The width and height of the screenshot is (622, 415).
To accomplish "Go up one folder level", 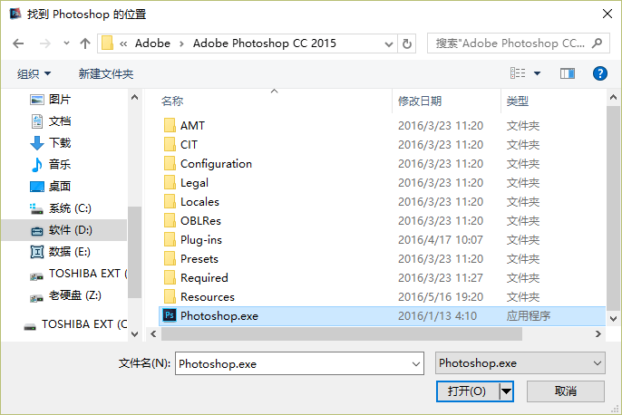I will tap(85, 43).
